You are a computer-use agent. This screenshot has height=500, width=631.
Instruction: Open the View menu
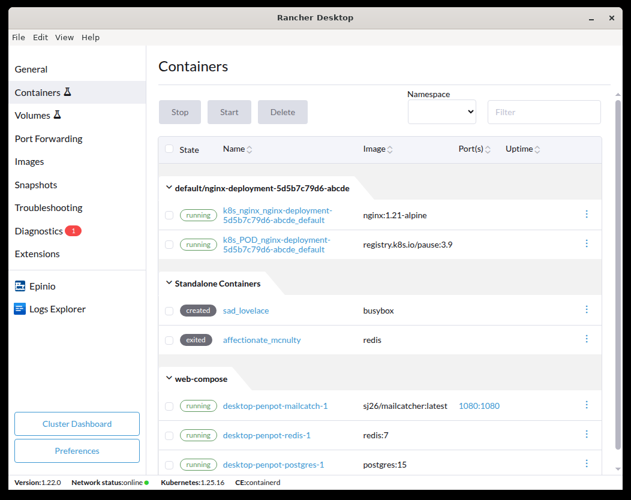point(64,37)
